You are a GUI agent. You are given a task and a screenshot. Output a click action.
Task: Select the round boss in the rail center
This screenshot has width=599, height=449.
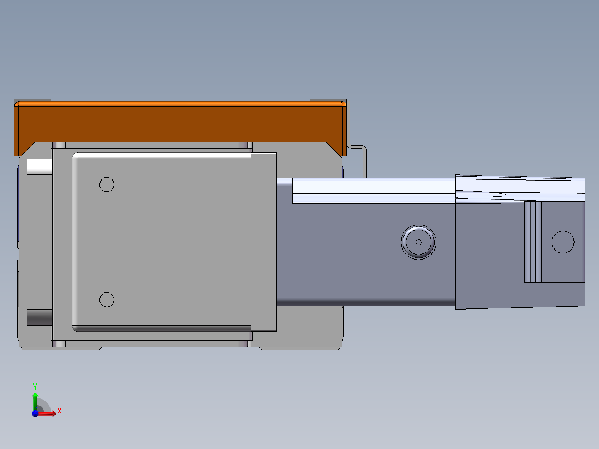[418, 242]
